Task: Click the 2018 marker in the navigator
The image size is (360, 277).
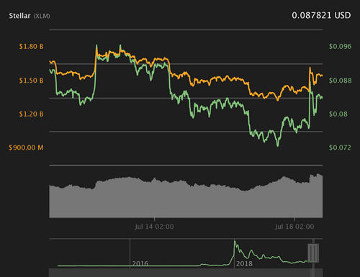Action: (244, 264)
